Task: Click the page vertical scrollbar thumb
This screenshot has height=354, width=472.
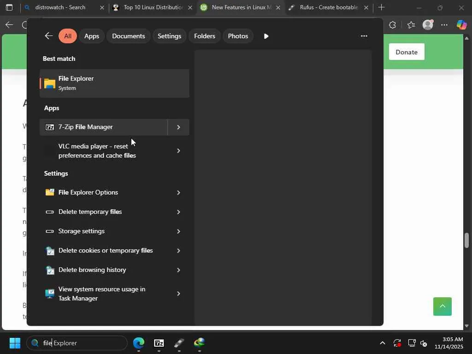Action: click(466, 240)
